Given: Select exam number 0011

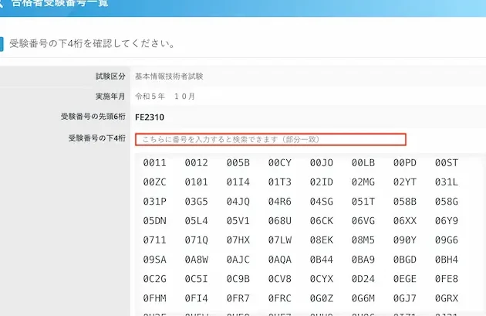Looking at the screenshot, I should click(x=154, y=163).
